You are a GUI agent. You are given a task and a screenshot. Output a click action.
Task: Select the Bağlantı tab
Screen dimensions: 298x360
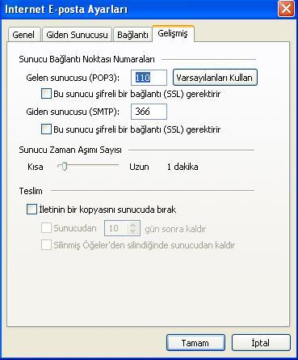[132, 35]
